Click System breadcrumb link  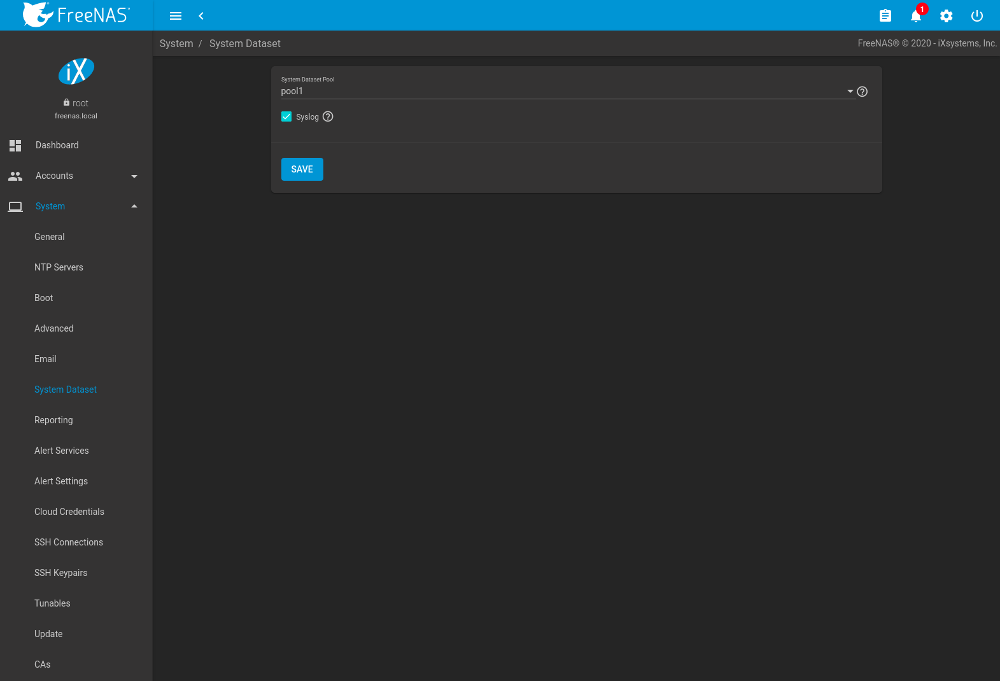[176, 43]
